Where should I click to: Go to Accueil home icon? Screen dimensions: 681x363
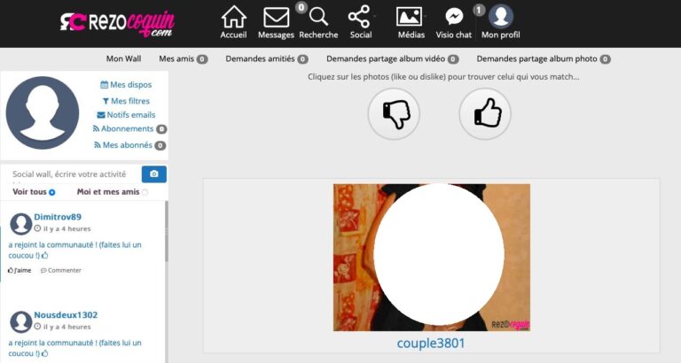(234, 18)
